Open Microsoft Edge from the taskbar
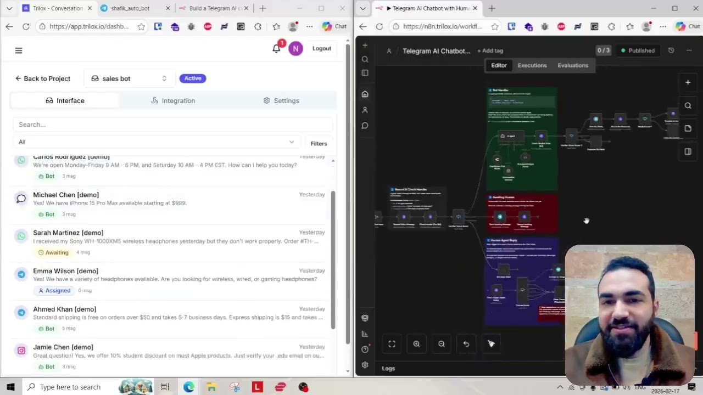The image size is (703, 395). 188,387
